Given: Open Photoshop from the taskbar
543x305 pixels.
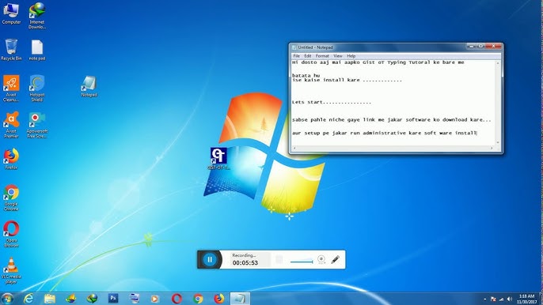Looking at the screenshot, I should click(113, 298).
